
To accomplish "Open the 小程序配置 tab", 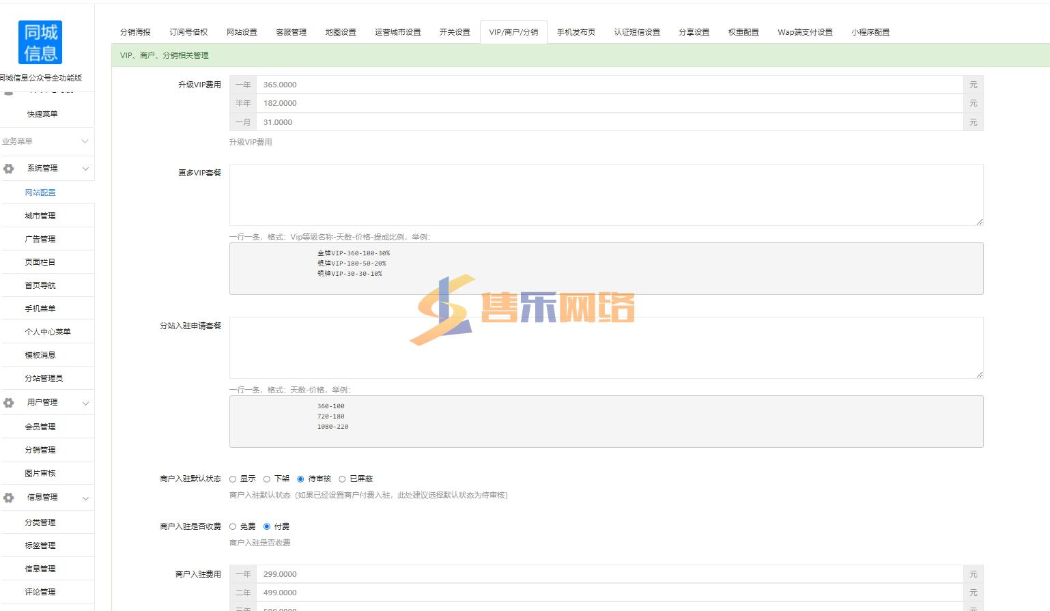I will click(870, 32).
